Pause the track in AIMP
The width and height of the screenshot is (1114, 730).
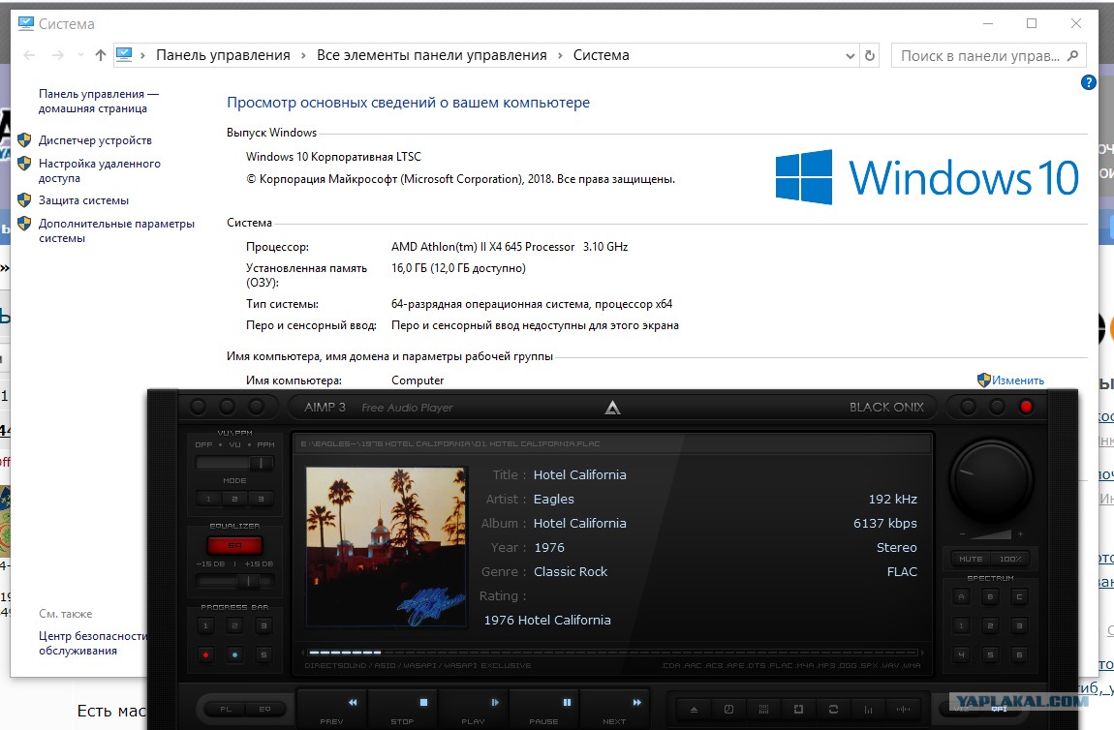(x=544, y=710)
